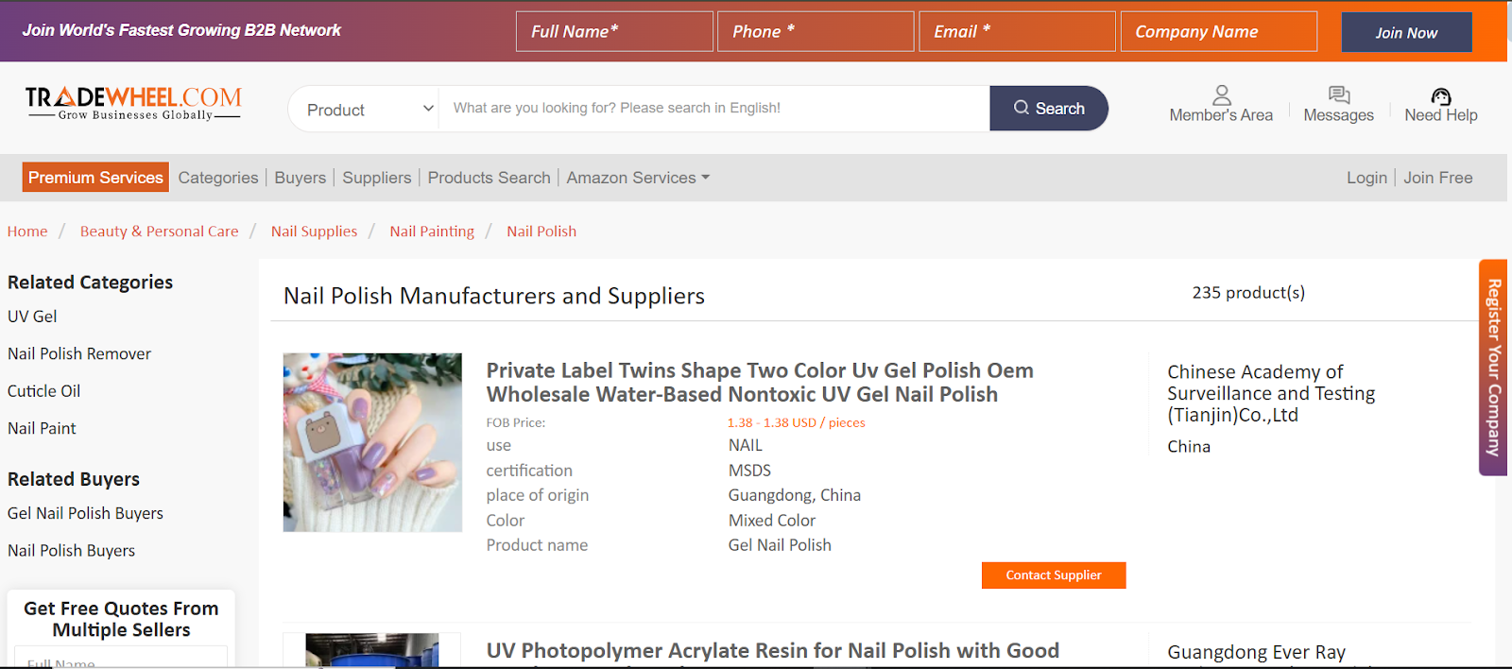Open the Categories menu item
Screen dimensions: 1512x669
point(218,178)
